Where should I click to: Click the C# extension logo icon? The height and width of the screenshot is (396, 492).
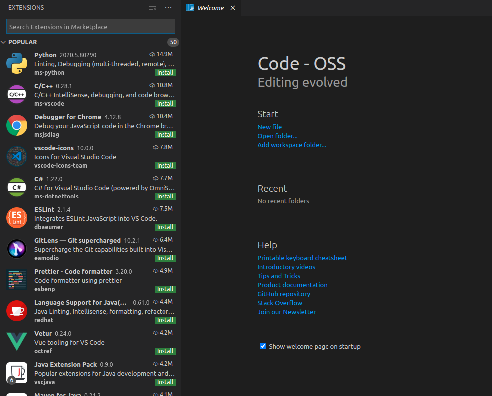(x=17, y=187)
